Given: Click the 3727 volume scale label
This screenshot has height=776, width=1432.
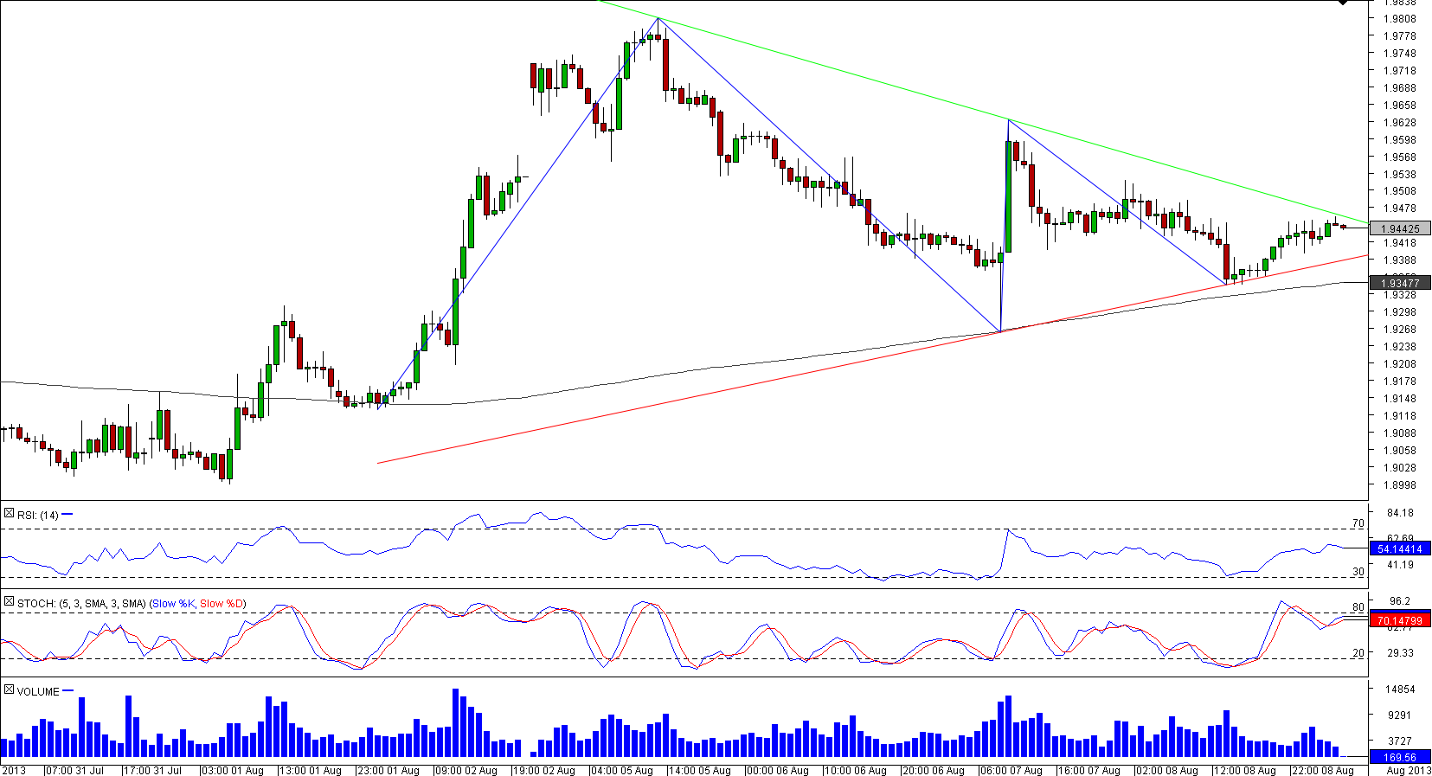Looking at the screenshot, I should tap(1400, 741).
